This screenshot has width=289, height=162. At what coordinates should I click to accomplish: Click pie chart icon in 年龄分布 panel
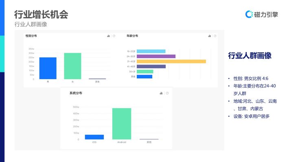coord(215,36)
